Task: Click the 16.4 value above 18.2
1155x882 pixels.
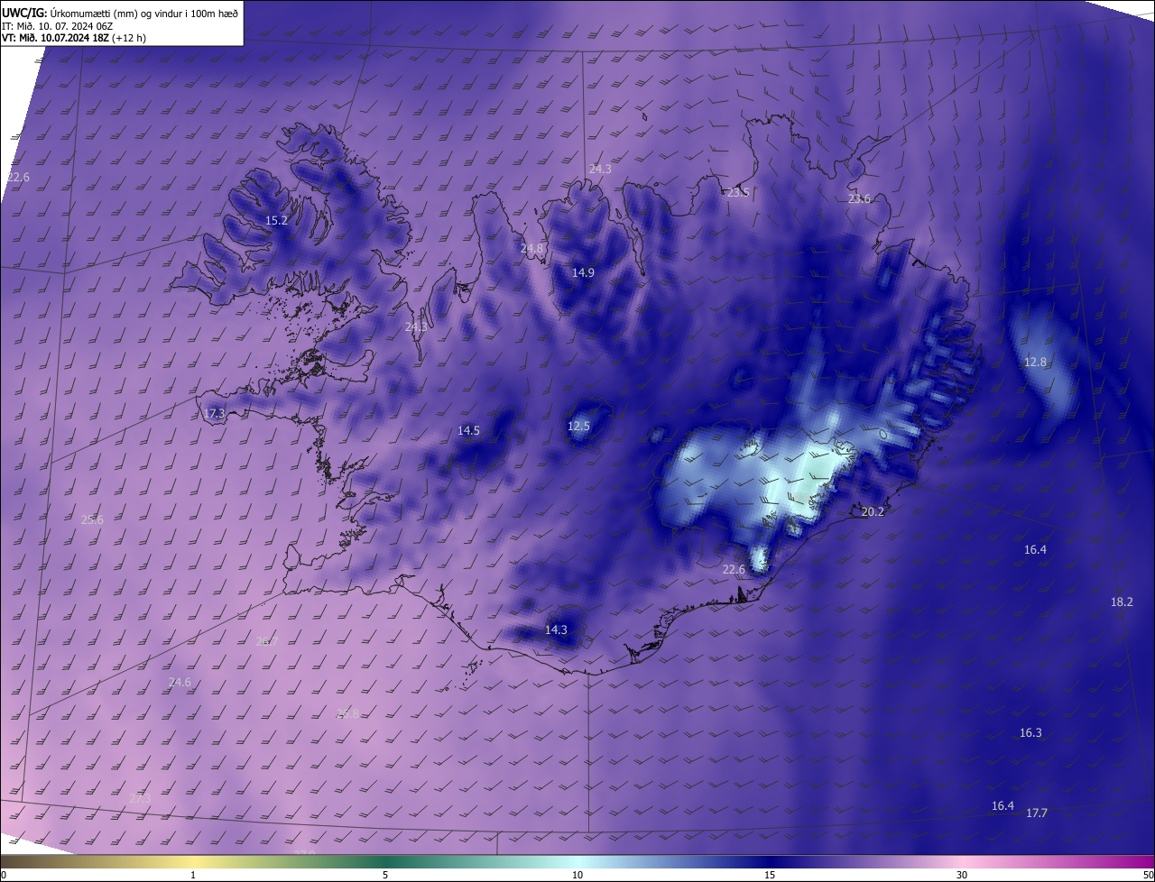Action: [1035, 549]
